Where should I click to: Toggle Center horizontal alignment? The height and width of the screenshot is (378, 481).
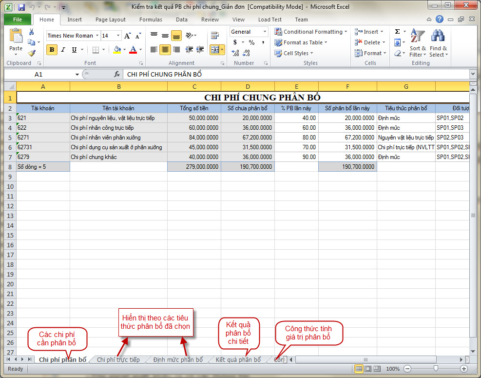point(165,49)
